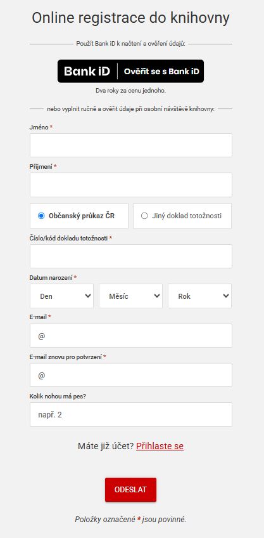Submit form with ODESLAT button
Screen dimensions: 264x538
pyautogui.click(x=131, y=490)
